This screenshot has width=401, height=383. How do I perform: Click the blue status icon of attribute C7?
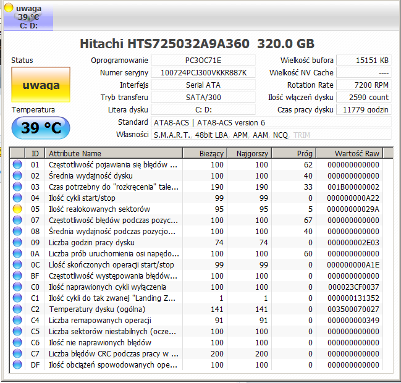coord(17,353)
